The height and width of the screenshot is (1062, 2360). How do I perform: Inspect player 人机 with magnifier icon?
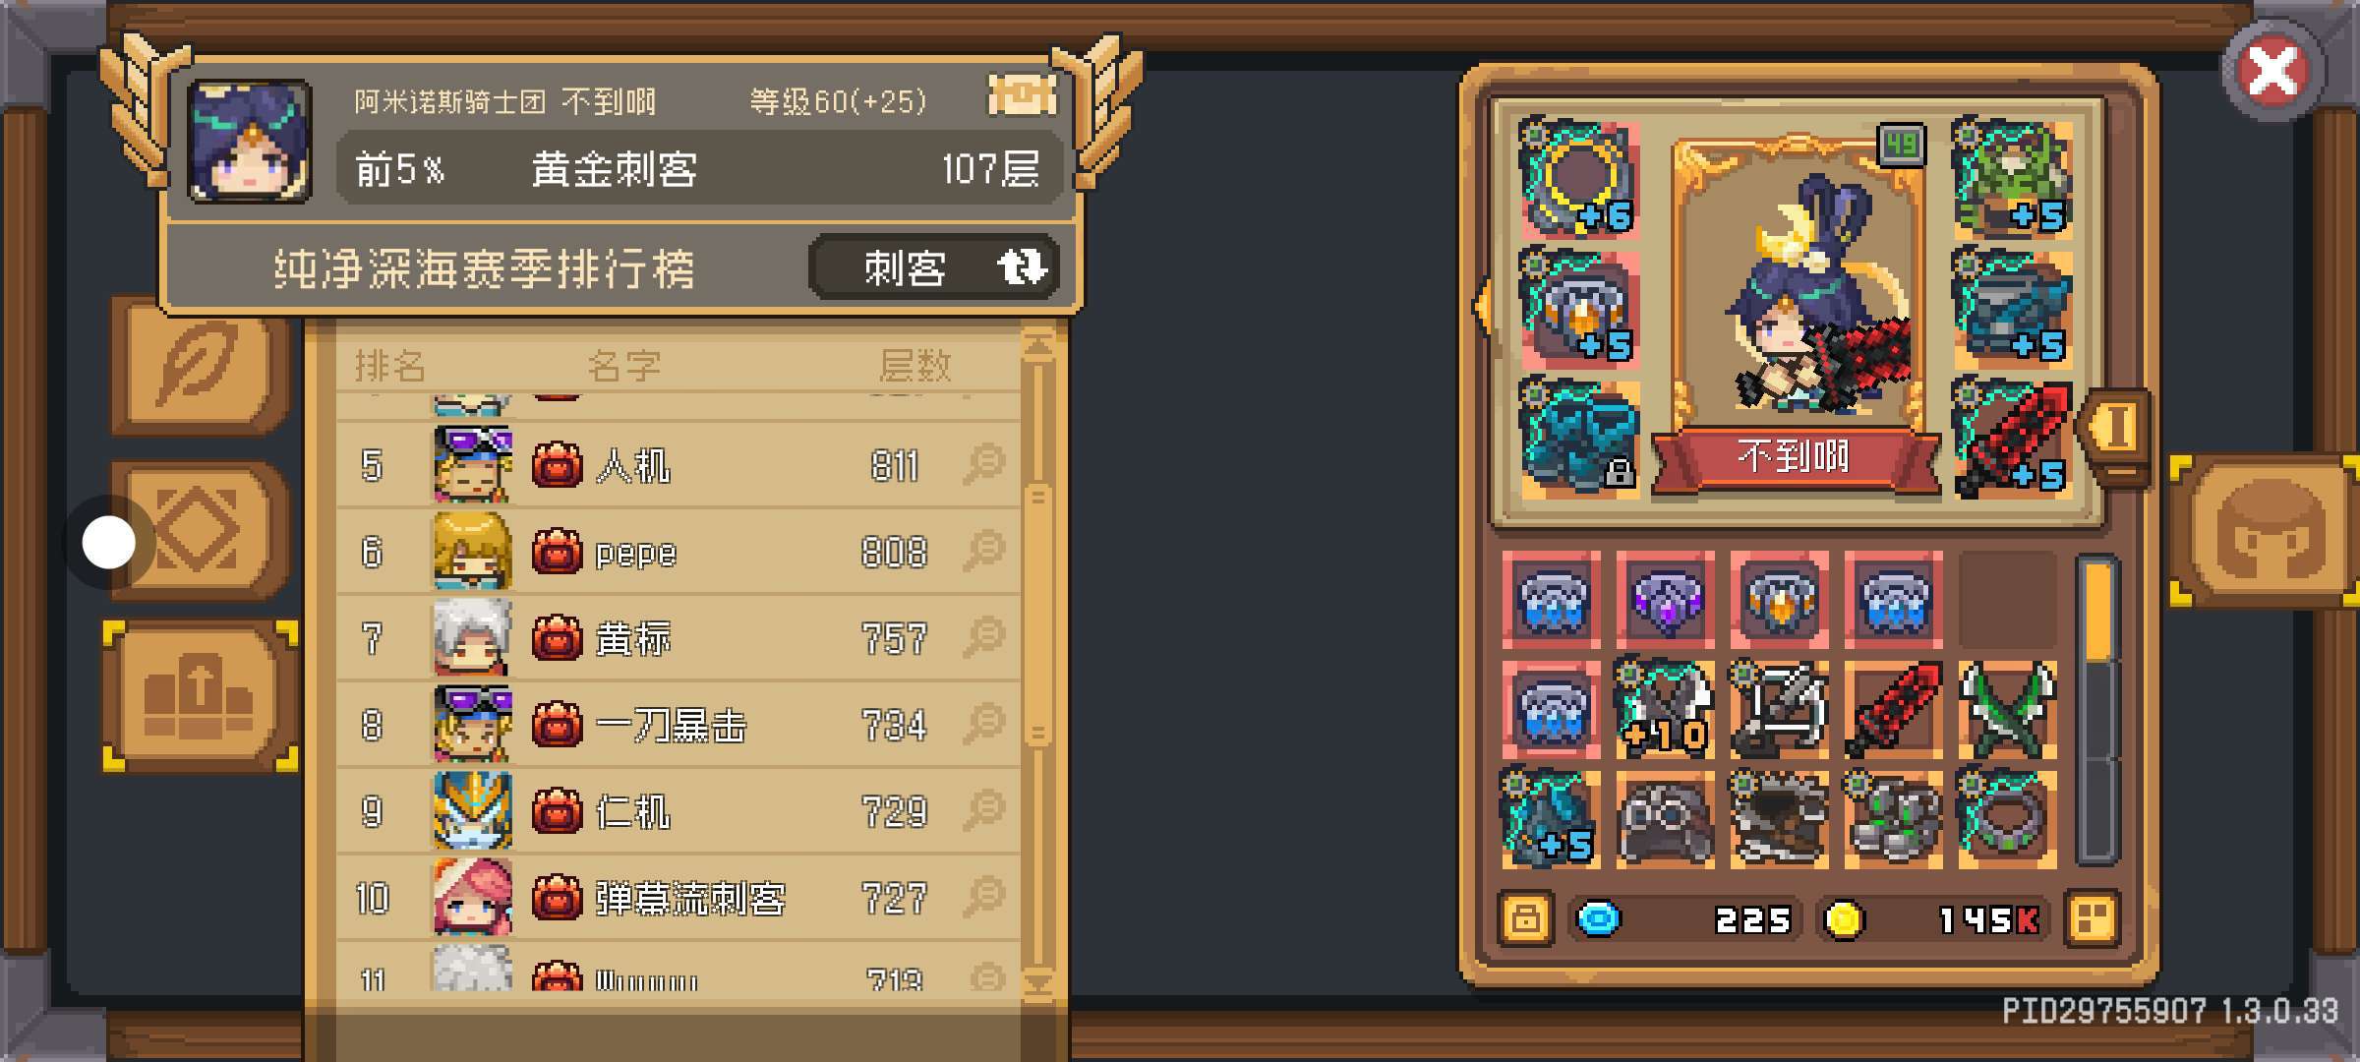(x=983, y=464)
